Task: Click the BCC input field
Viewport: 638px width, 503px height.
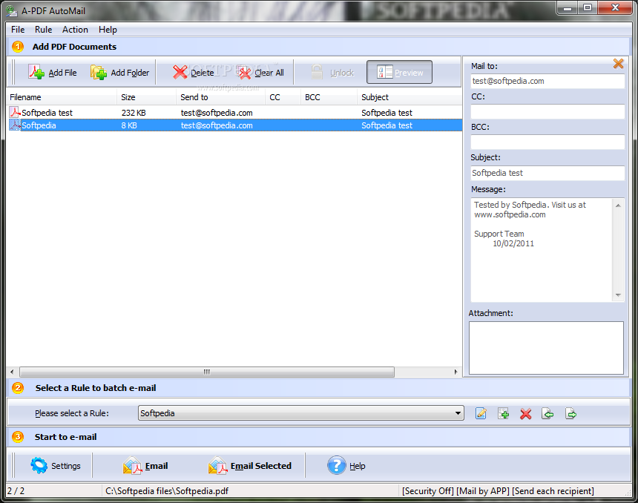Action: click(x=547, y=142)
